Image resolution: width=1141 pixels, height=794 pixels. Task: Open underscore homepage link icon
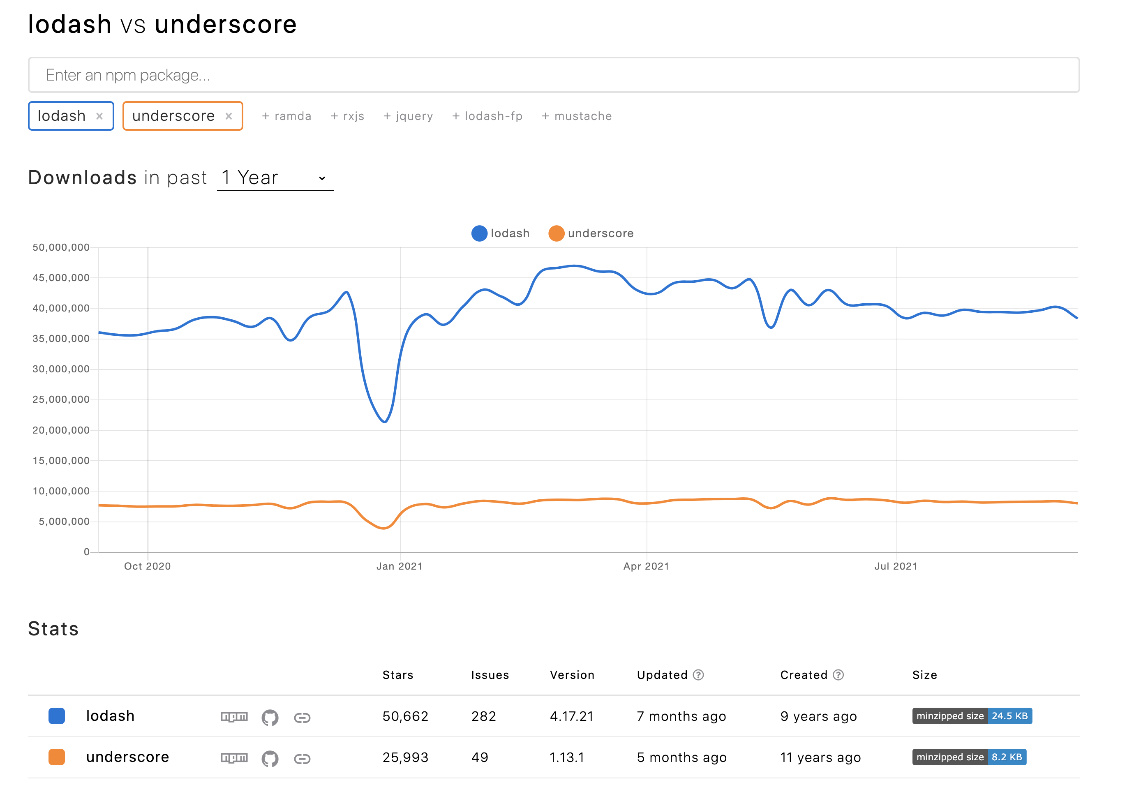(302, 759)
